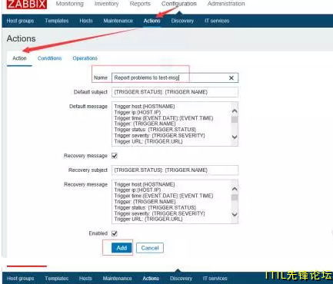Focus the Default subject input field
The width and height of the screenshot is (333, 284).
point(175,92)
